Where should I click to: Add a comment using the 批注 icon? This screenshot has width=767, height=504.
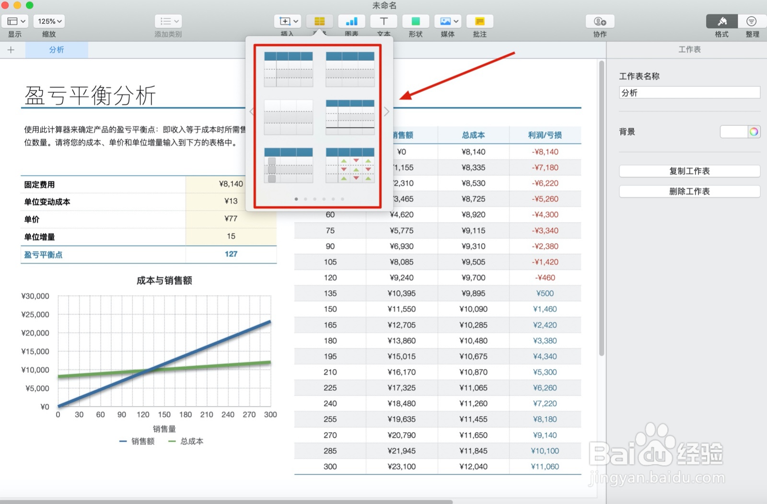(x=479, y=21)
